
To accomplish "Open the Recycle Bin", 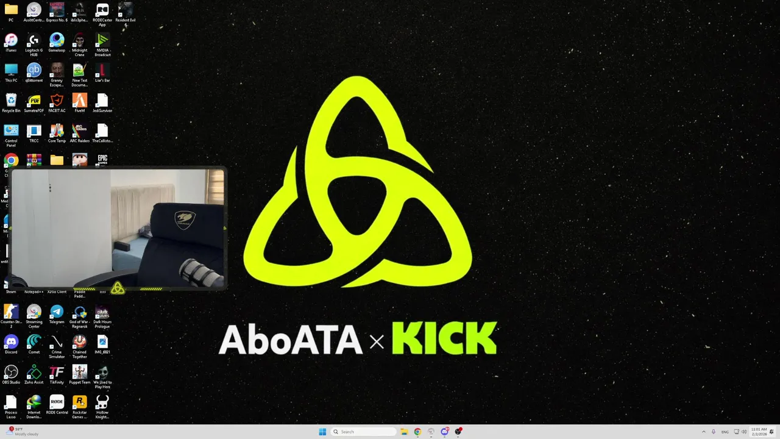I will click(11, 104).
